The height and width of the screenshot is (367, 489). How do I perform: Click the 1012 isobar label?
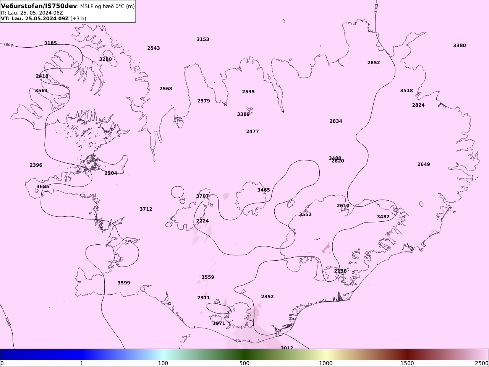coord(376,8)
